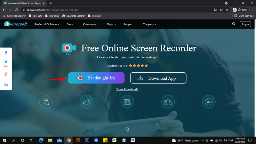Go to the Store page
Screen dimensions: 256x144
point(70,24)
